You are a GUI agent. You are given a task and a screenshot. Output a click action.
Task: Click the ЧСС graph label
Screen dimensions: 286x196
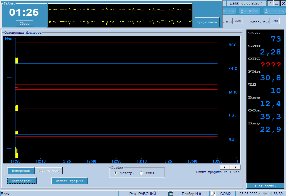[x=233, y=45]
